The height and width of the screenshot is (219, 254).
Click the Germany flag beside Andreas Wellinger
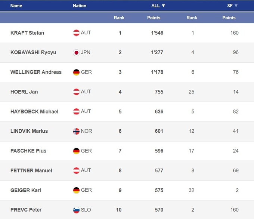click(76, 72)
